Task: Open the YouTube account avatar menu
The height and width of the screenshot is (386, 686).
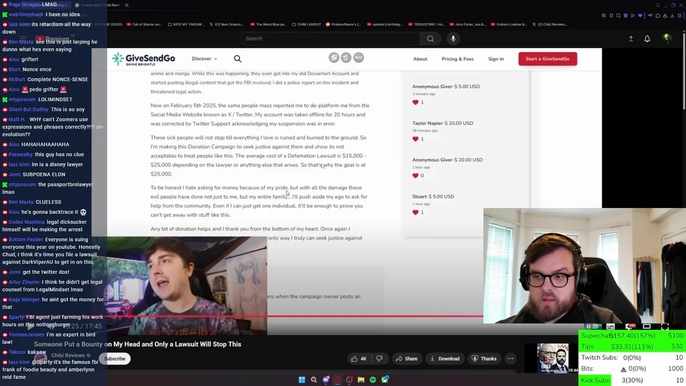Action: pyautogui.click(x=667, y=38)
